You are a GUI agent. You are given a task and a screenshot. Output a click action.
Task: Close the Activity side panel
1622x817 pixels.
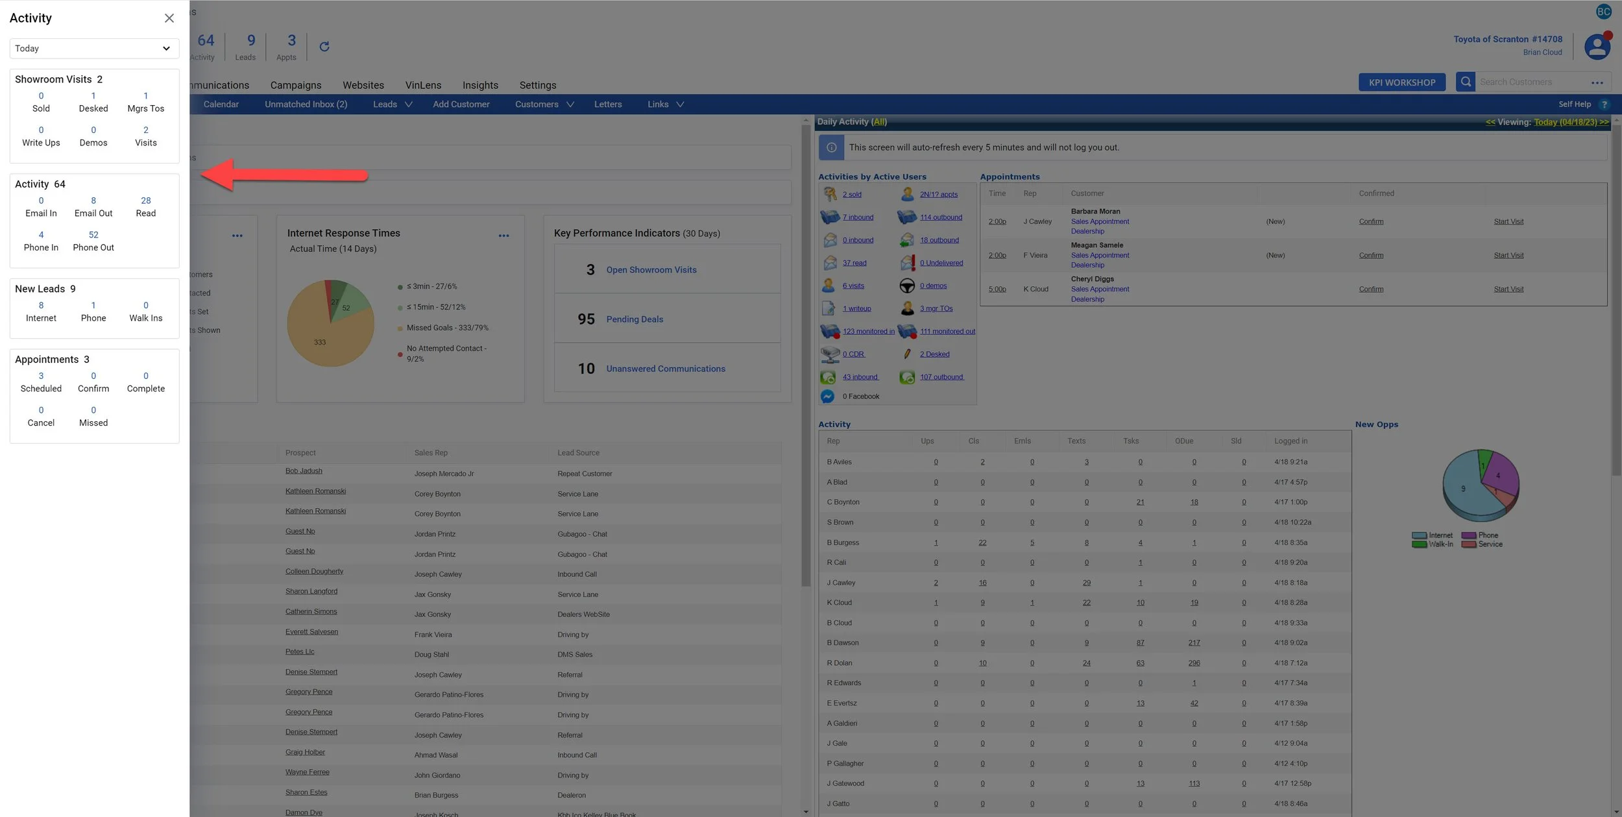169,18
